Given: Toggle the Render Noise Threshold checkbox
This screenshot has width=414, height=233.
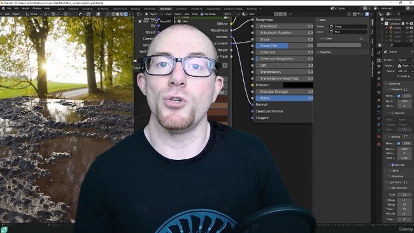Looking at the screenshot, I should point(399,143).
